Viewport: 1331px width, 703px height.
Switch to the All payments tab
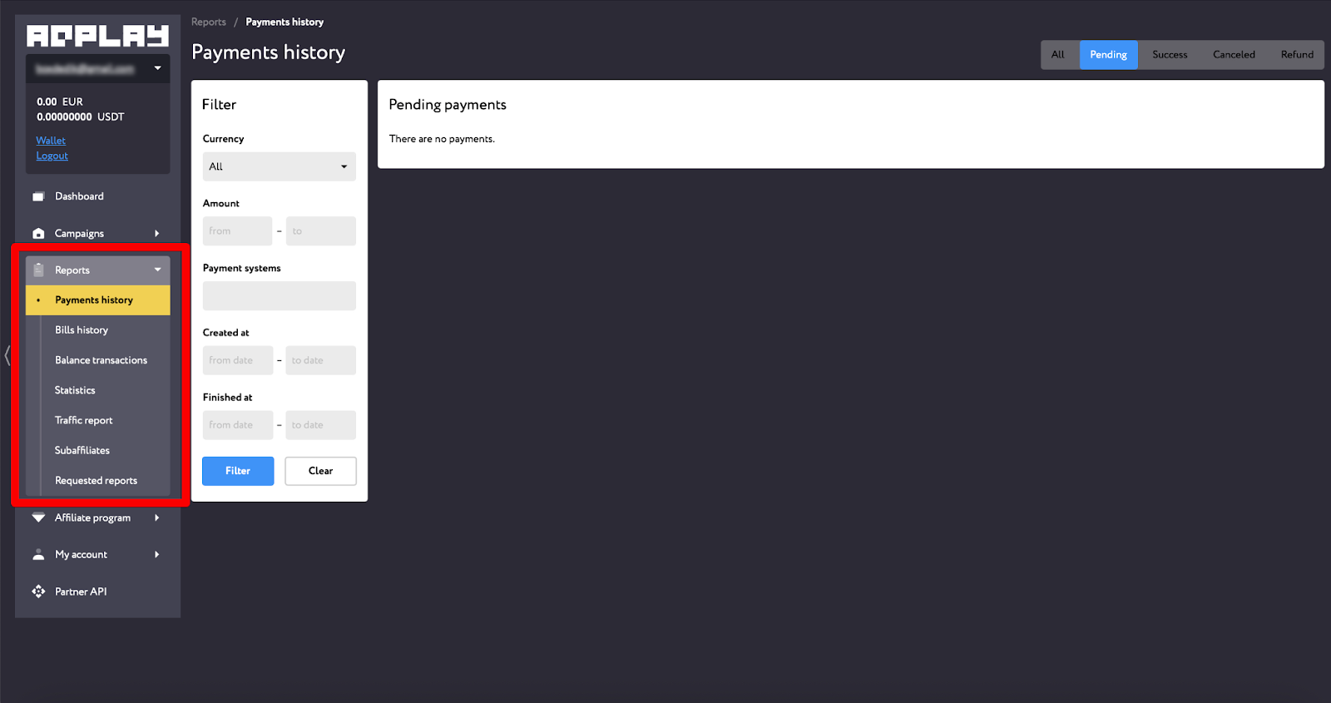(x=1058, y=55)
